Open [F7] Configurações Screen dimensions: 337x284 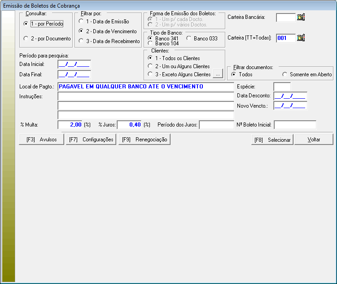pyautogui.click(x=91, y=140)
